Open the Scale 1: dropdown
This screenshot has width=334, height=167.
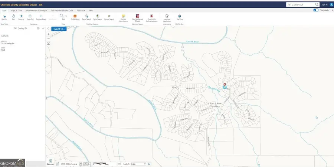click(138, 164)
